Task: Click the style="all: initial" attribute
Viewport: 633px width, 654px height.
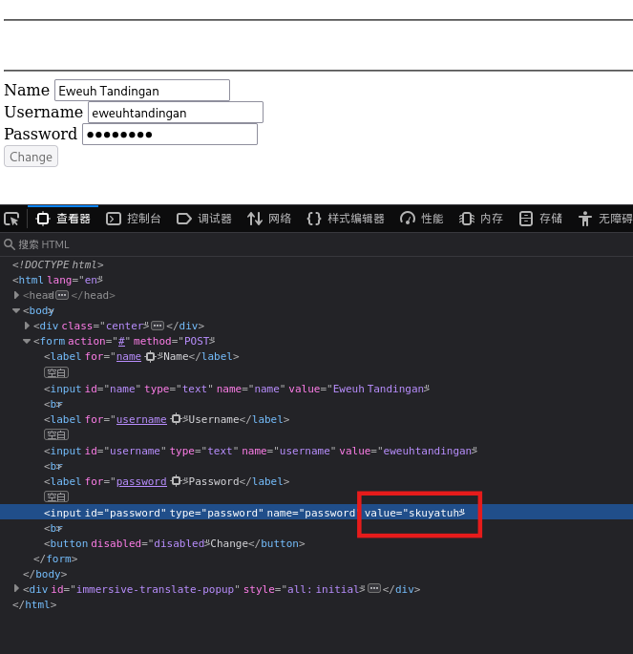Action: 304,589
